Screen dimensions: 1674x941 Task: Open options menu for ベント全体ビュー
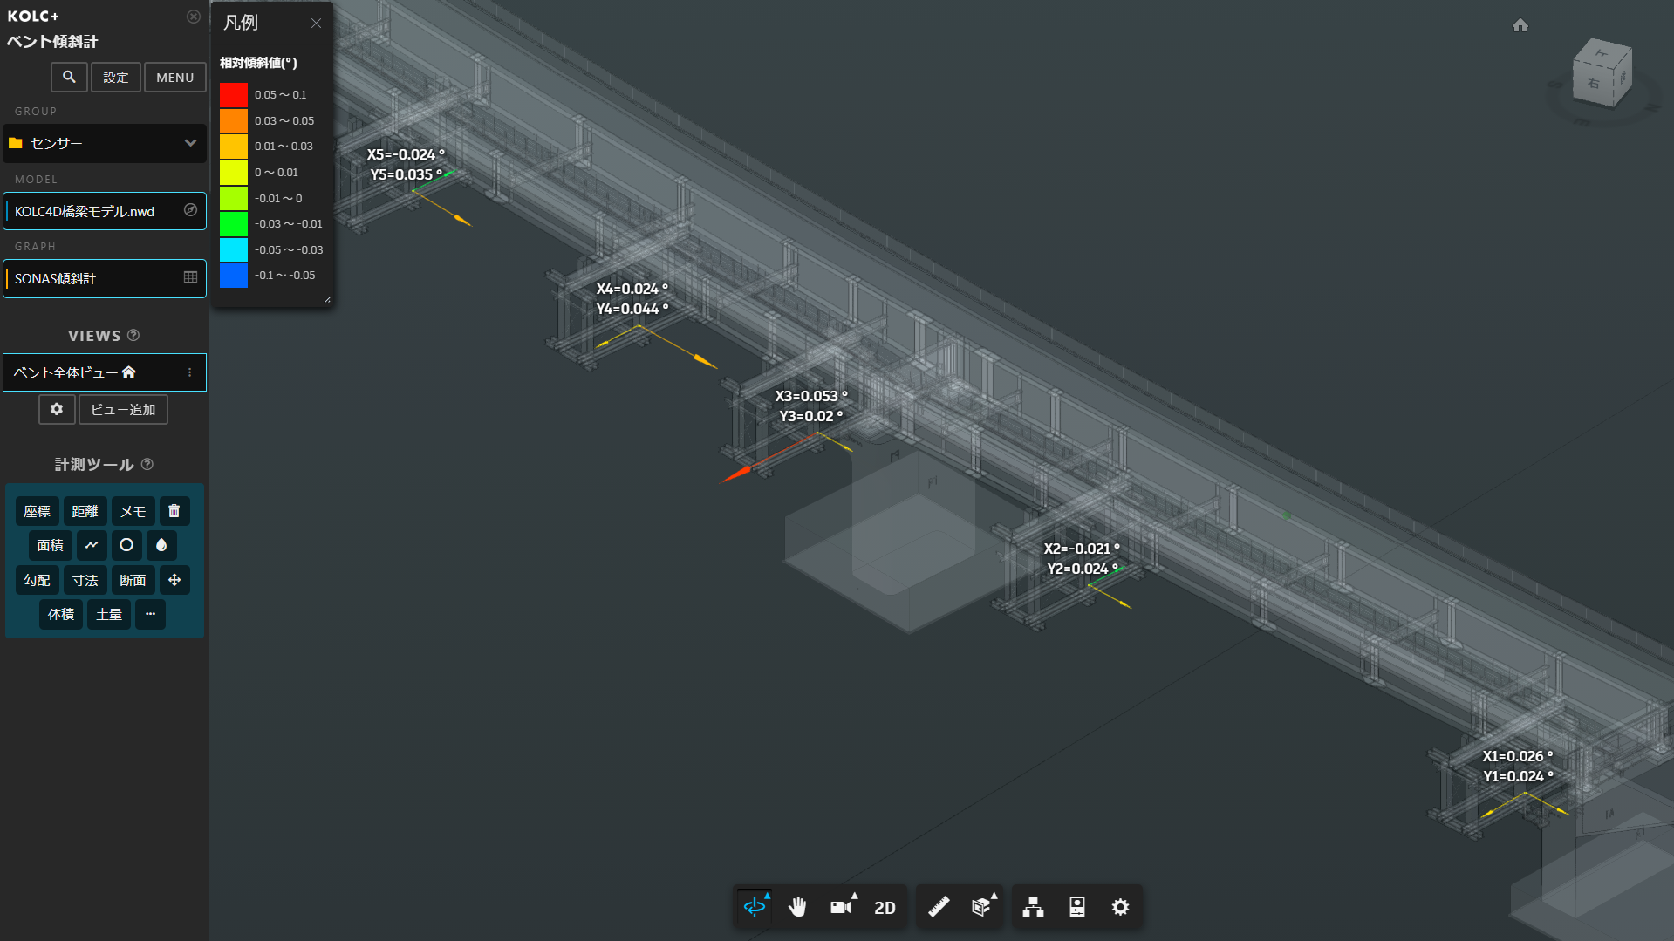(189, 372)
